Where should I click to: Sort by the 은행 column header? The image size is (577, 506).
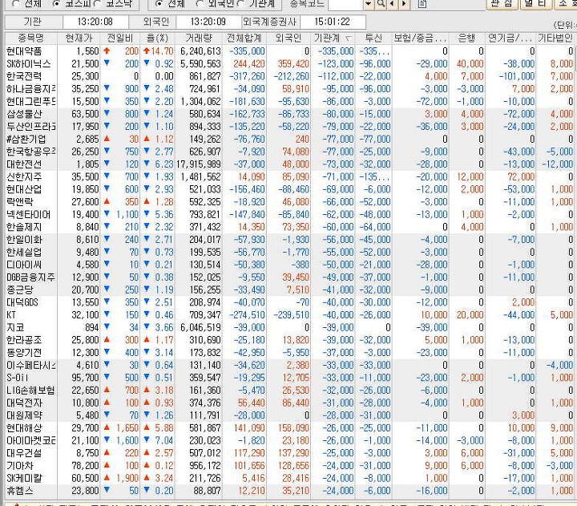(467, 38)
